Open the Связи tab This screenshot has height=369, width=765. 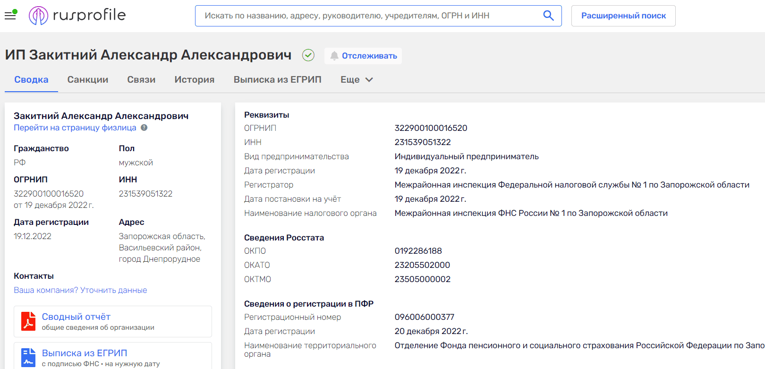pyautogui.click(x=141, y=80)
